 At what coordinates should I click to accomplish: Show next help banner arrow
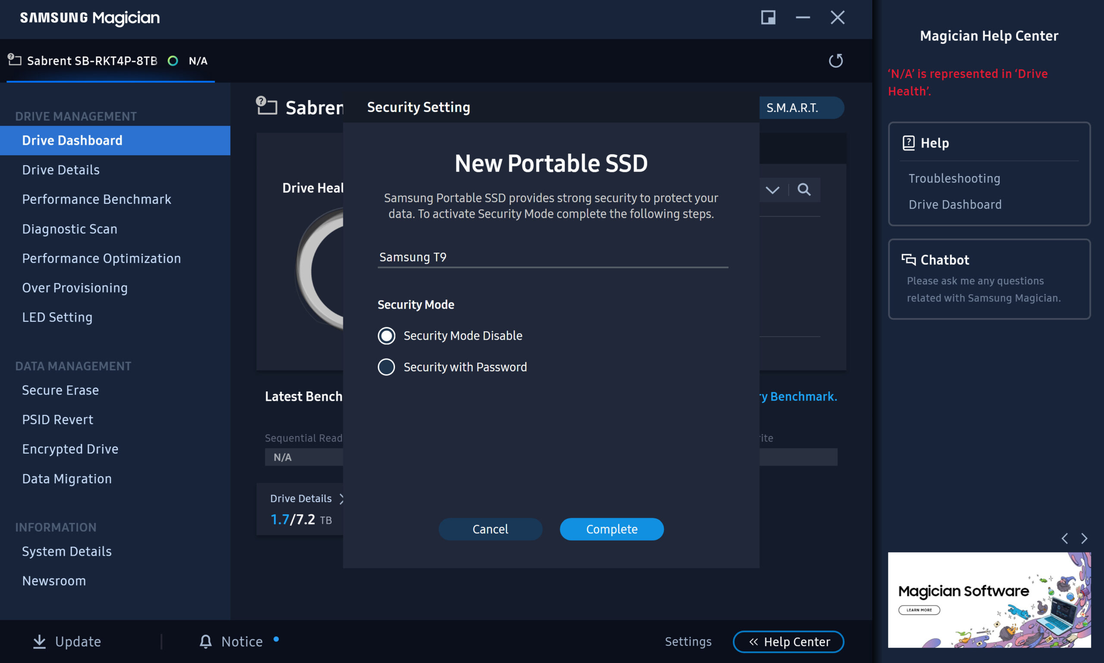[1084, 538]
